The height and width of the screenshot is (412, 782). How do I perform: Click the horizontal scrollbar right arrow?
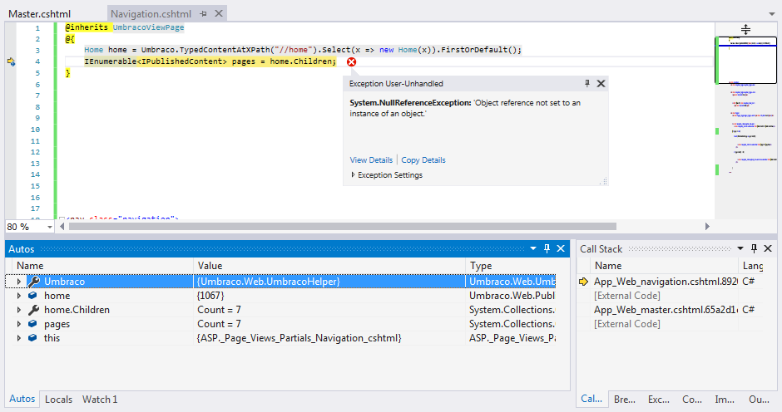[x=707, y=226]
